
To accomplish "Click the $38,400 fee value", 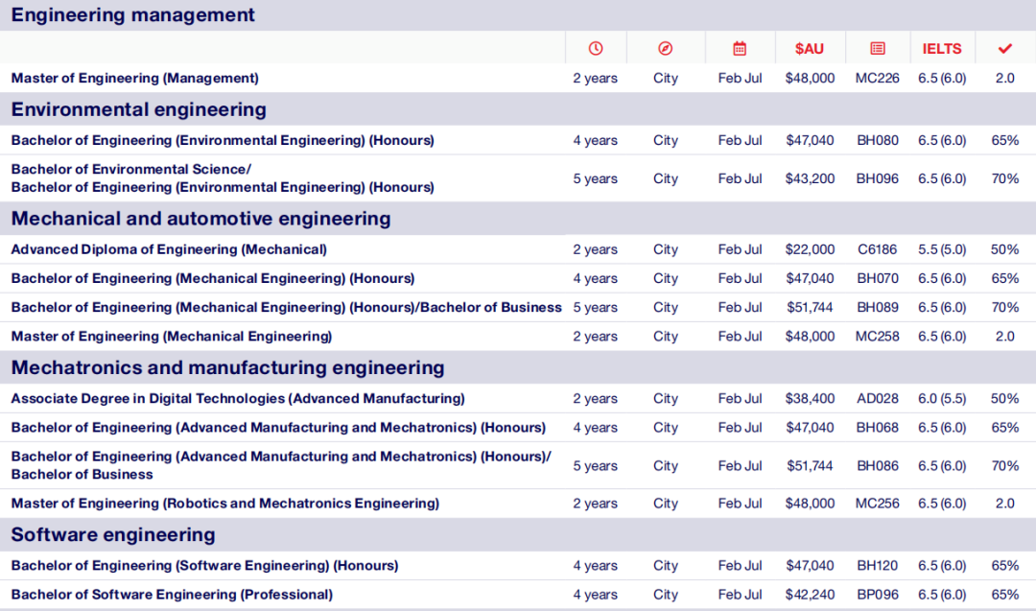I will 810,398.
